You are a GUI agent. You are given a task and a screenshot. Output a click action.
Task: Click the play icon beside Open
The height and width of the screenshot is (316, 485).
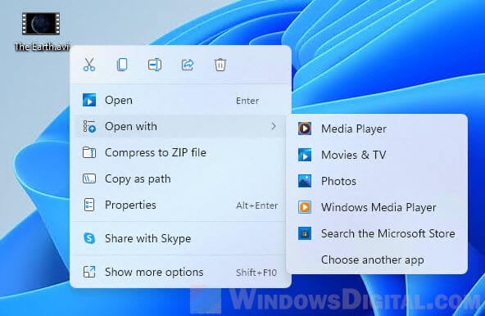(x=89, y=100)
